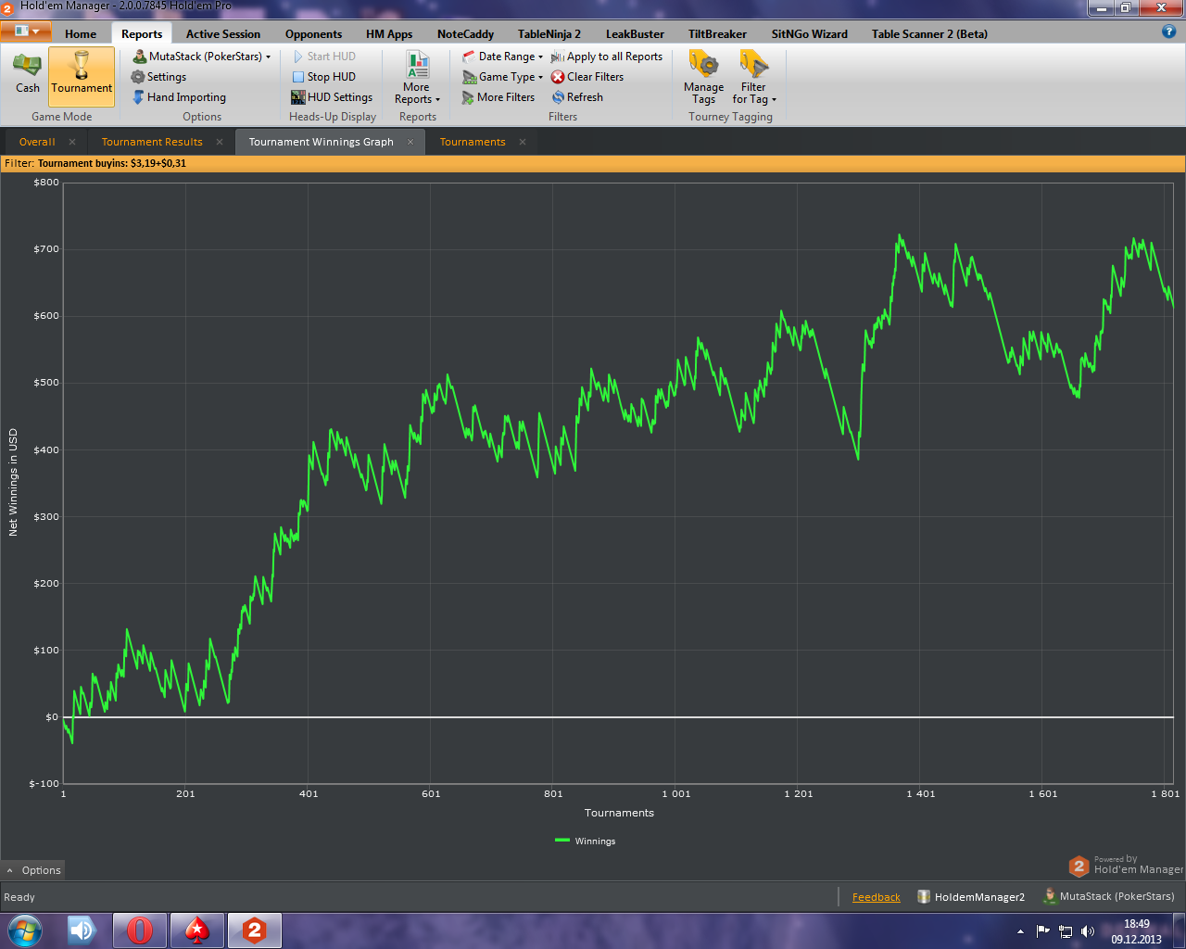Expand the Options panel at the bottom
1186x949 pixels.
coord(33,870)
